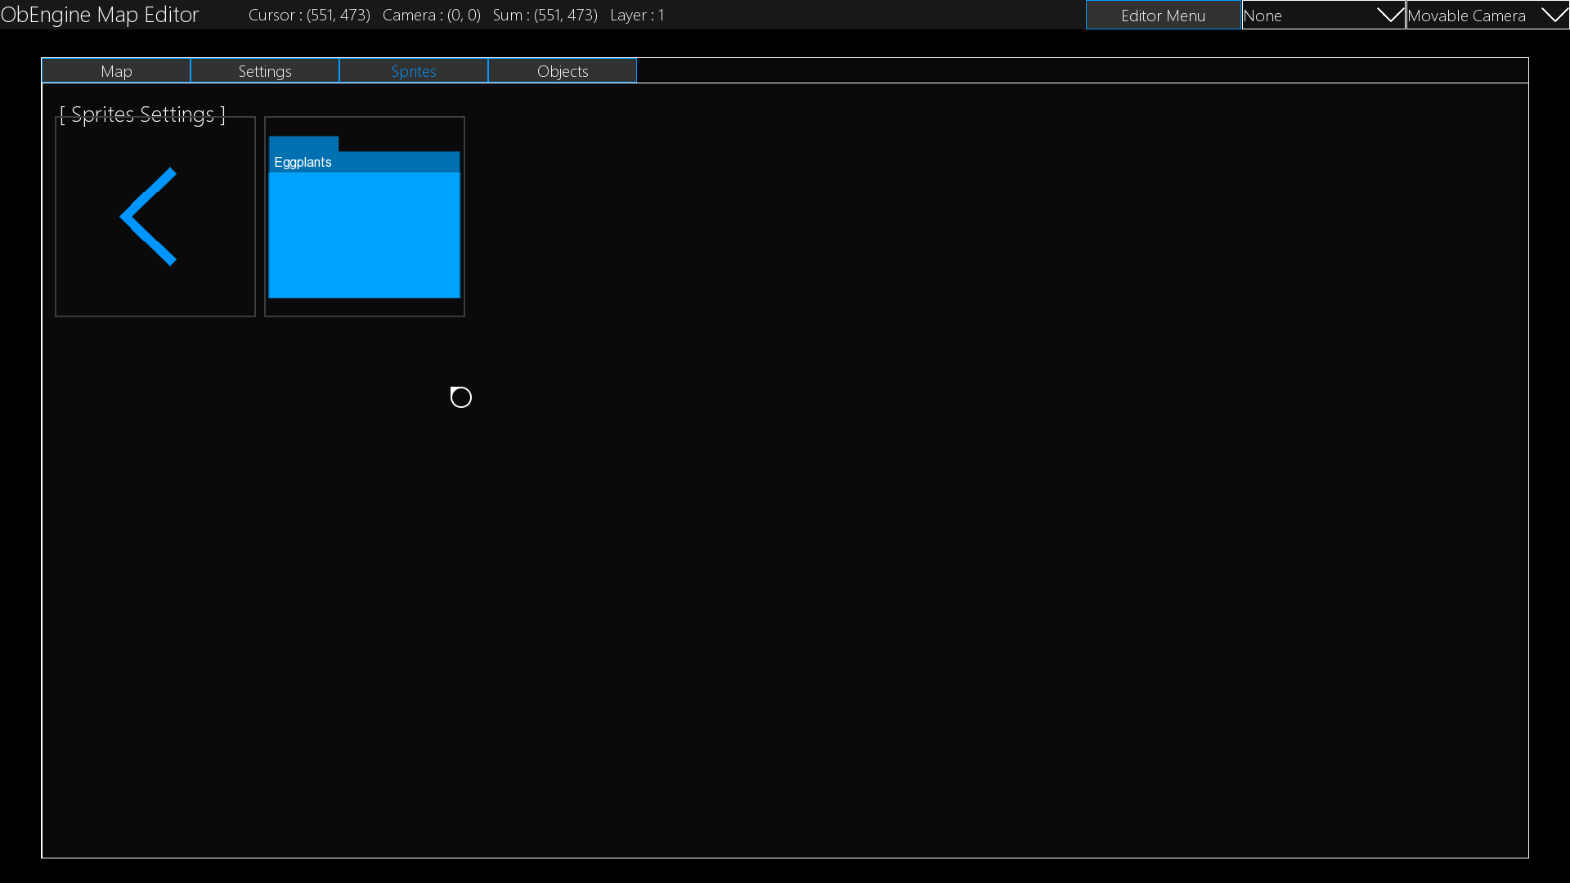Expand the None dropdown arrow

coord(1389,15)
